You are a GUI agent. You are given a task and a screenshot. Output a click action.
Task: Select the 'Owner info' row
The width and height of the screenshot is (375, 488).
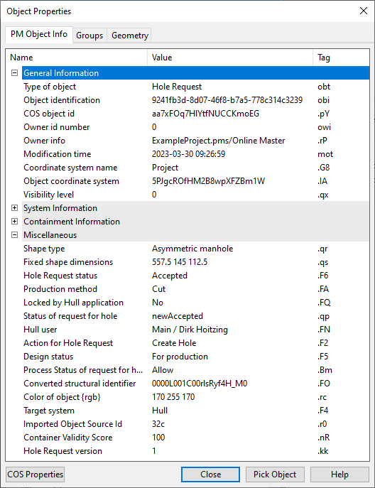point(195,141)
